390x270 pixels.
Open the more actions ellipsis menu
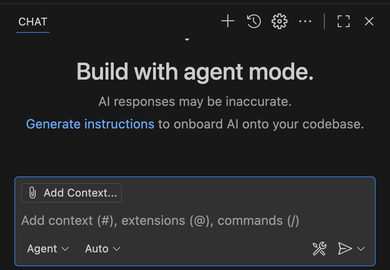click(x=305, y=21)
